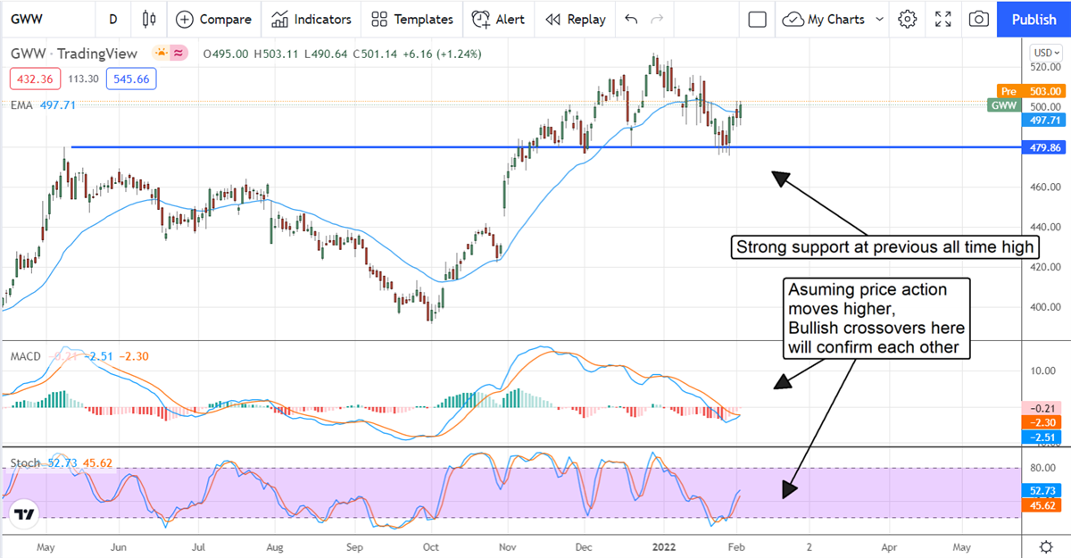Click the 497.71 EMA price scale label

1042,120
